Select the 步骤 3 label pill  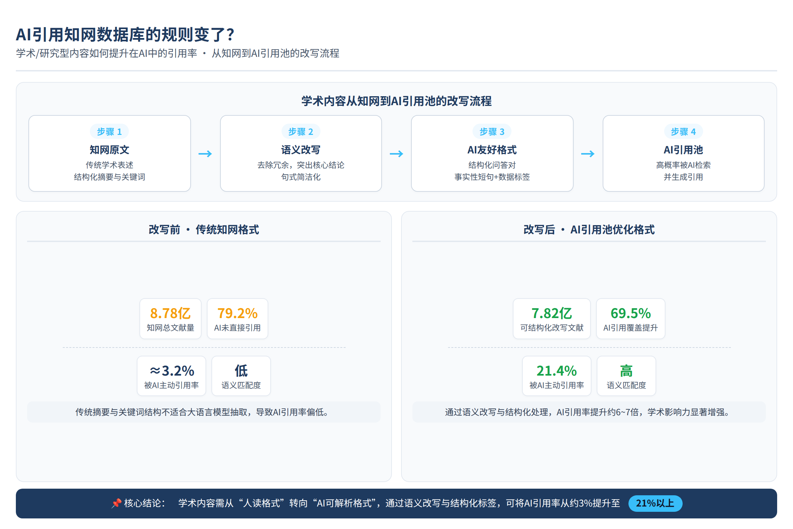[492, 132]
